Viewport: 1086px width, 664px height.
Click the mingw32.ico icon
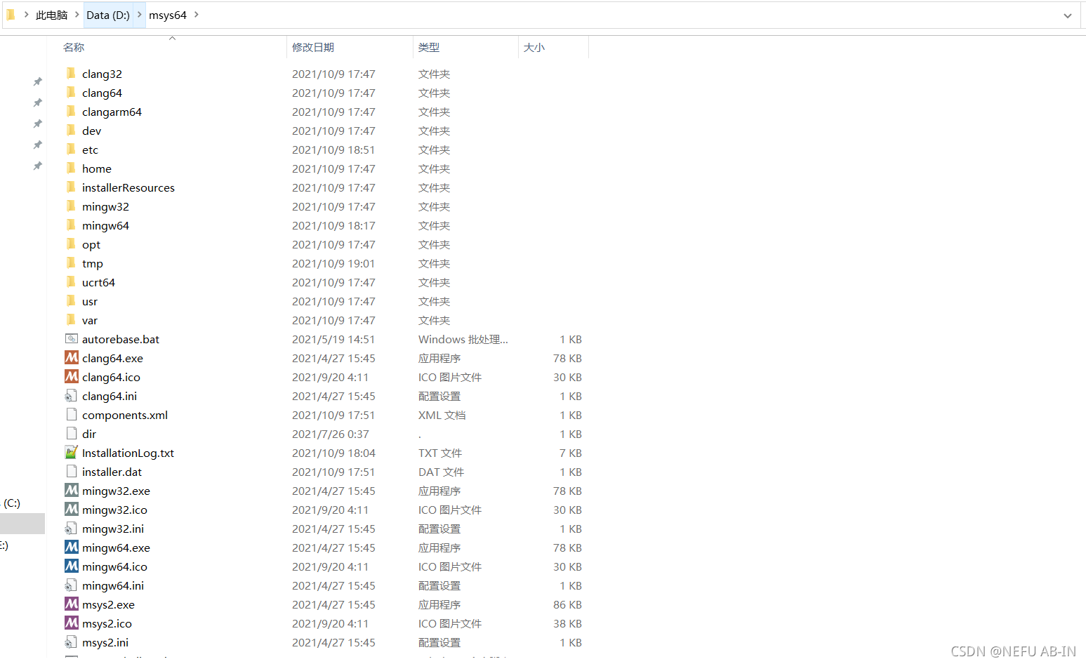pyautogui.click(x=72, y=510)
